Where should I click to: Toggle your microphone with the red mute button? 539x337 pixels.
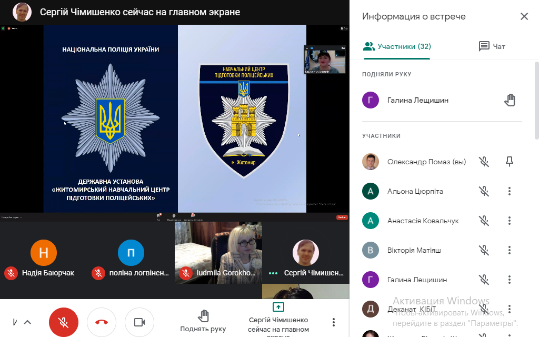64,322
